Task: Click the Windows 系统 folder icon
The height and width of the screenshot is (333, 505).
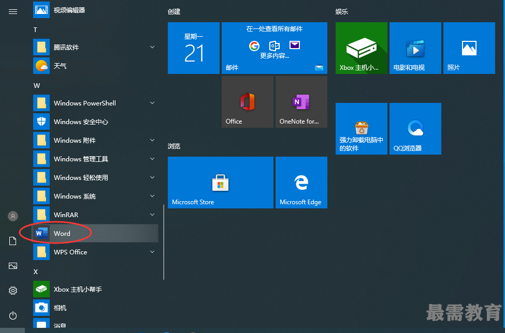Action: point(41,196)
